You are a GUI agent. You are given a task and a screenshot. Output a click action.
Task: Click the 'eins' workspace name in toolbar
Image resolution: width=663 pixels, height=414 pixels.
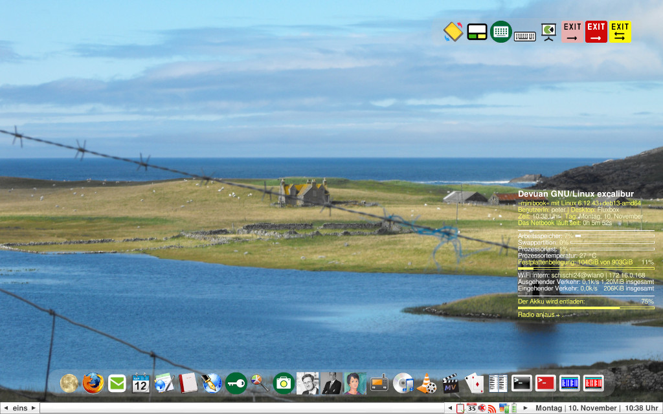[x=20, y=408]
